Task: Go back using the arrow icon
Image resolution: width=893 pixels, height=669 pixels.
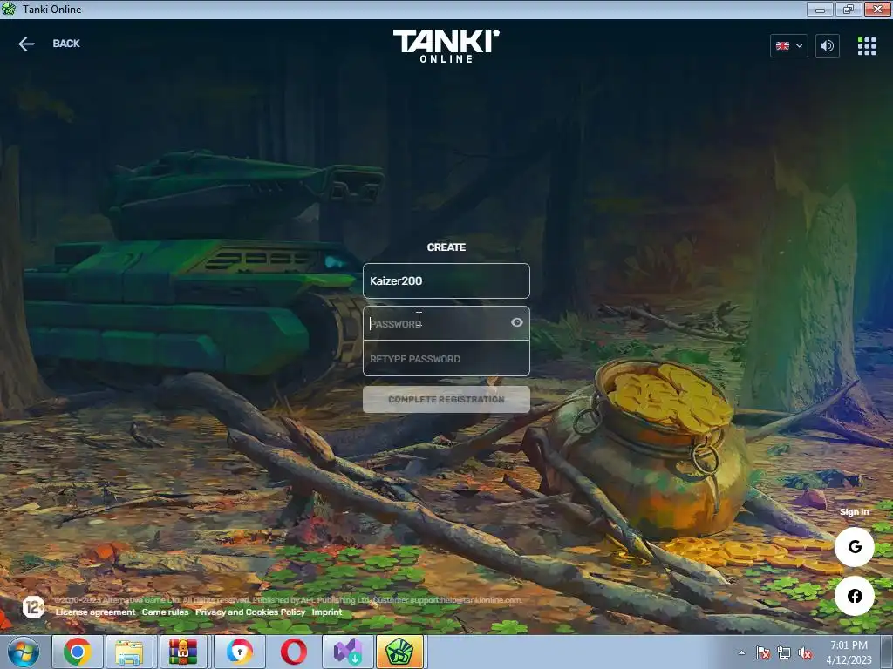Action: pos(26,44)
